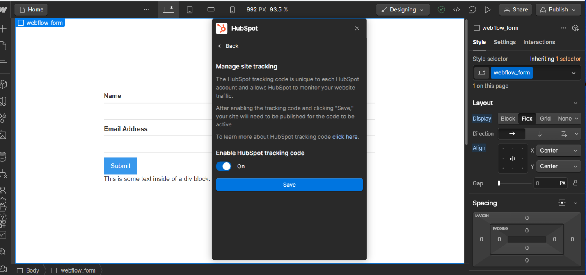
Task: Open the CMS collections database panel
Action: [3, 157]
